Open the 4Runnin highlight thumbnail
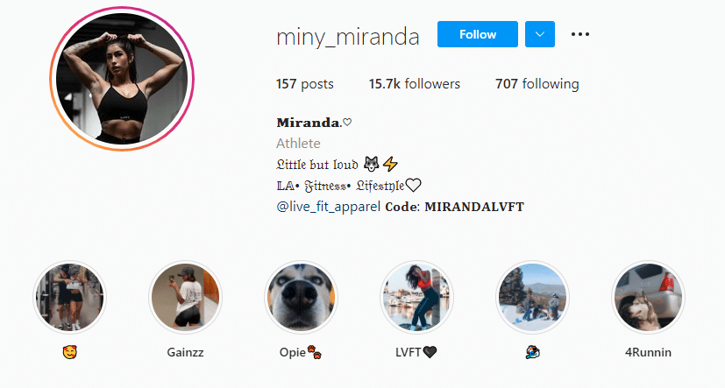 pyautogui.click(x=648, y=297)
